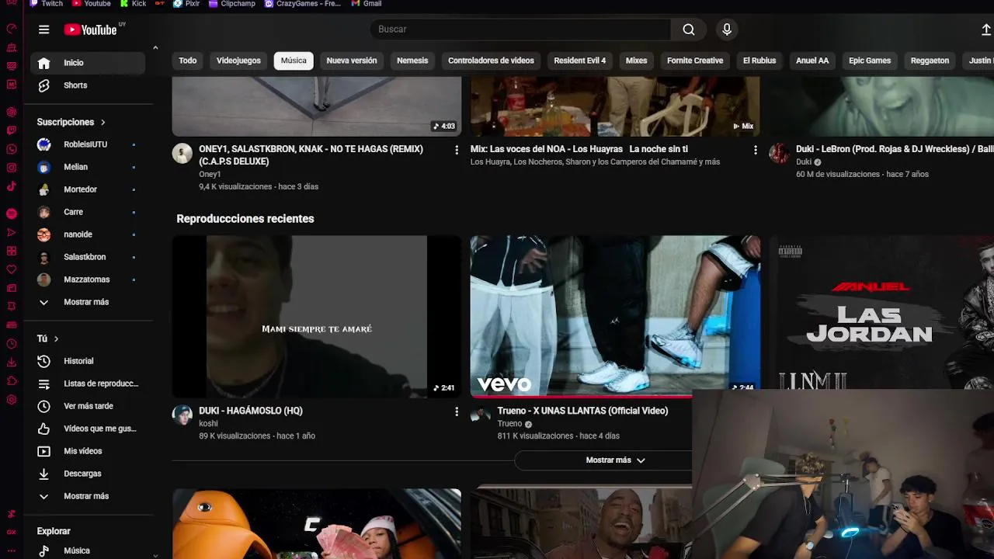Open options menu for Los Huayras mix
The image size is (994, 559).
pos(756,150)
